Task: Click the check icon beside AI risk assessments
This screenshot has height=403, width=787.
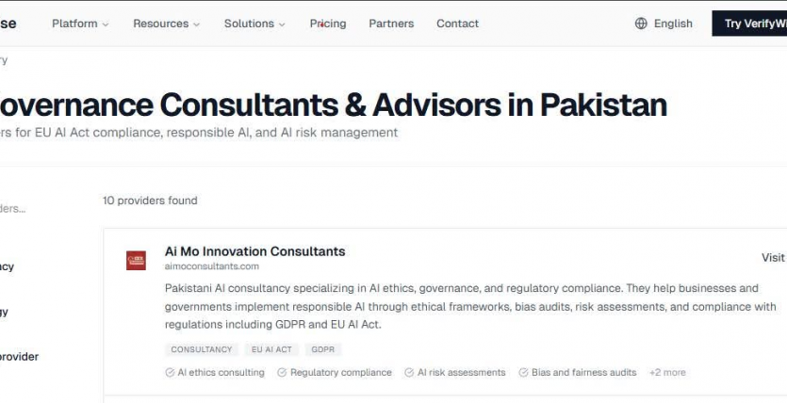Action: (409, 373)
